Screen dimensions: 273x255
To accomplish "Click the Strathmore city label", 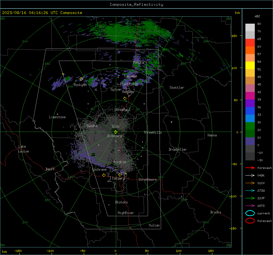I will 147,180.
